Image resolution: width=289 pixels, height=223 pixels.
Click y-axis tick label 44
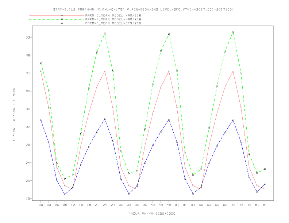[28, 73]
